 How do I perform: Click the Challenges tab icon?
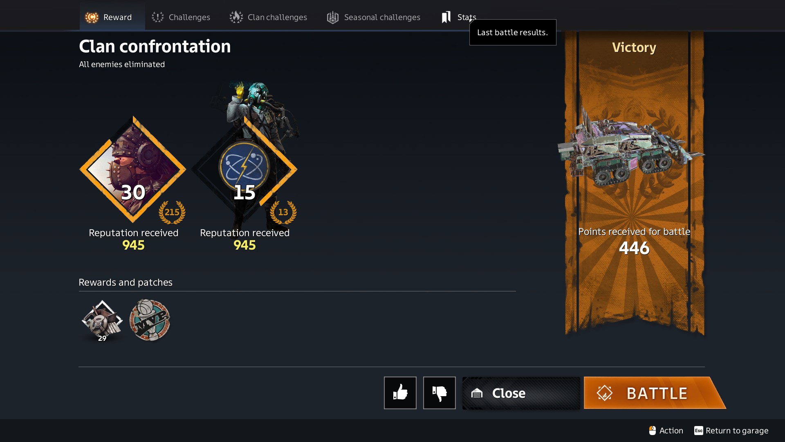pos(158,17)
